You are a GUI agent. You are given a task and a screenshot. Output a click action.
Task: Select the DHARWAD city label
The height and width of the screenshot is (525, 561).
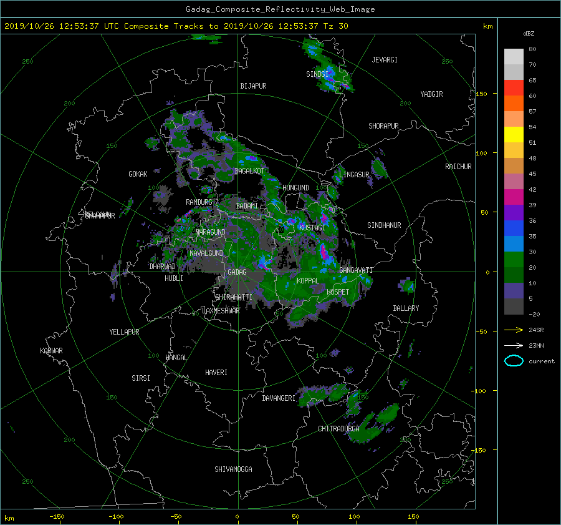pos(162,267)
